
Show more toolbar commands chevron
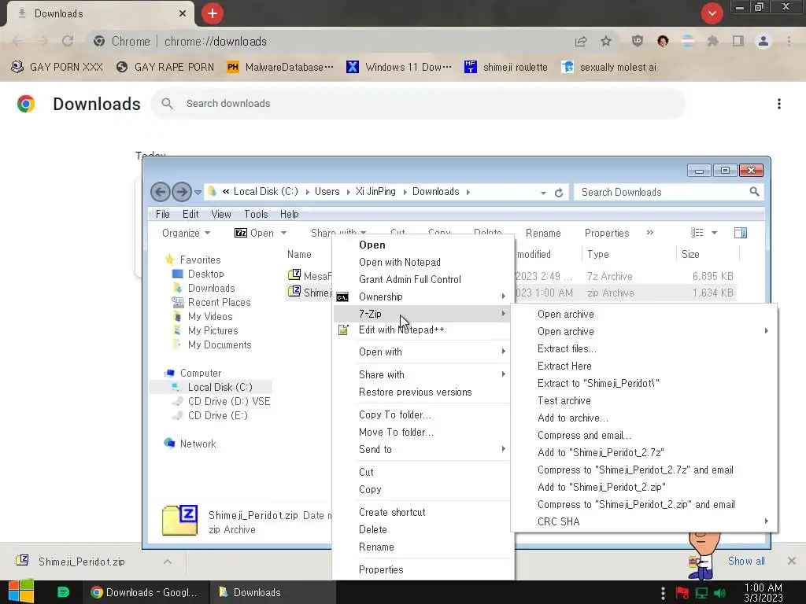(x=649, y=233)
